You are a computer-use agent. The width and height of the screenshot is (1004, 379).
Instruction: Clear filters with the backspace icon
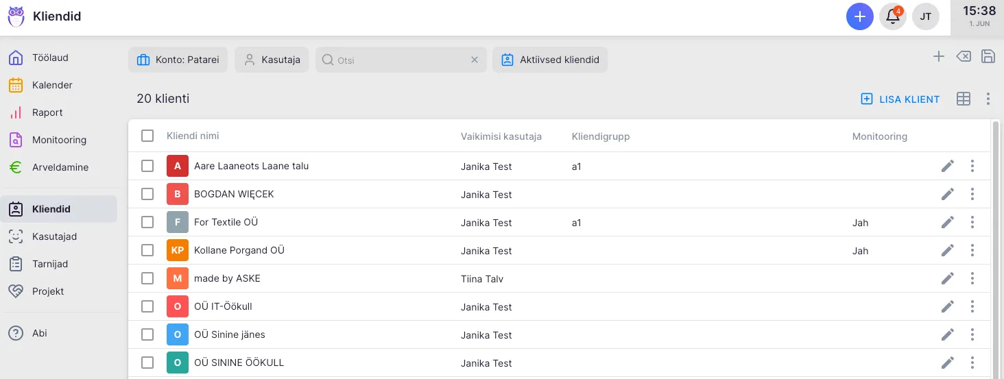964,57
